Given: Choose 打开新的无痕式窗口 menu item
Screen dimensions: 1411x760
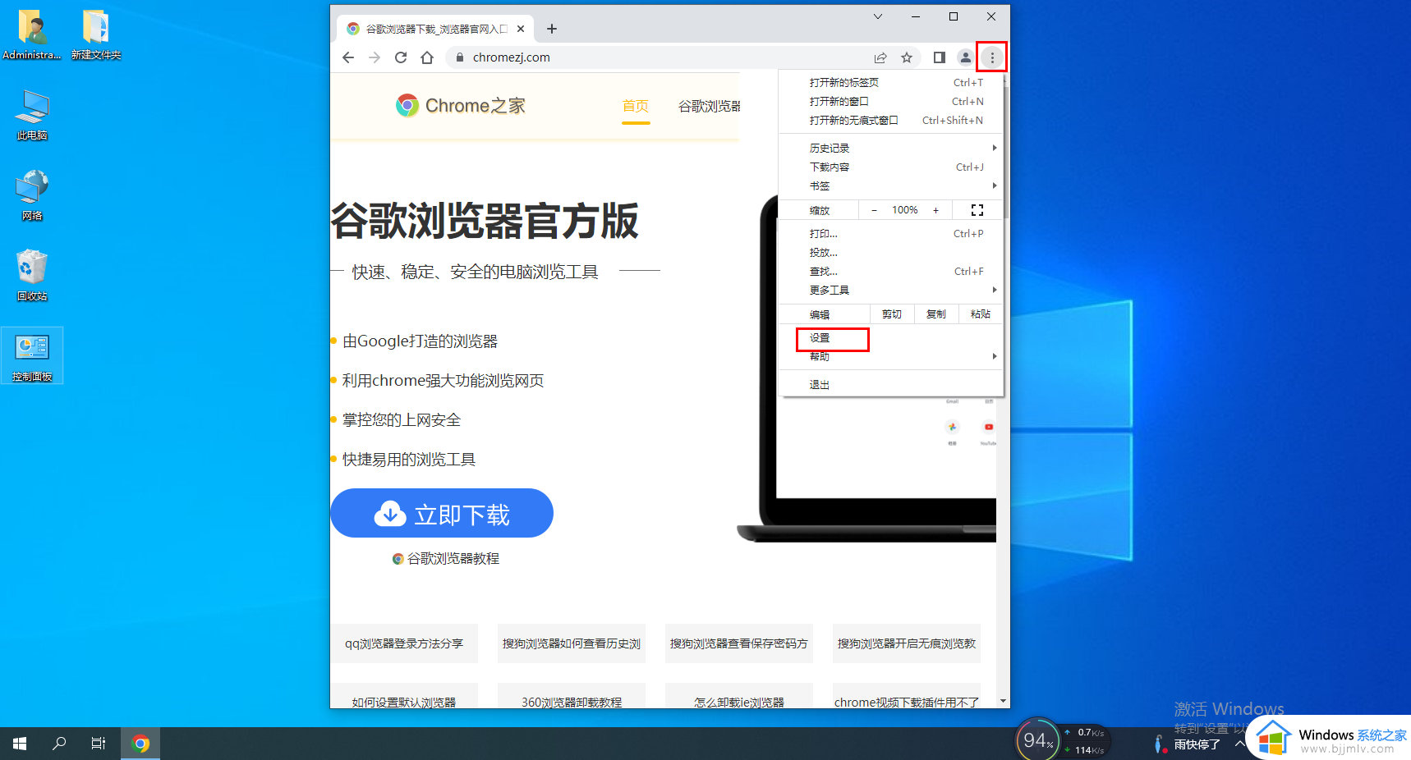Looking at the screenshot, I should pos(854,121).
